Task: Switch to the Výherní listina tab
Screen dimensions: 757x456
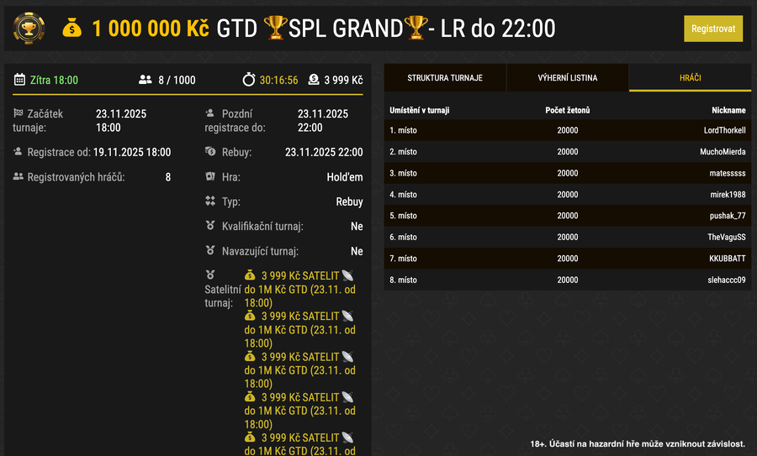Action: click(x=567, y=77)
